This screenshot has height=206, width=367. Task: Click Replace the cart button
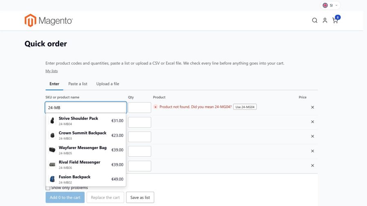pos(105,197)
